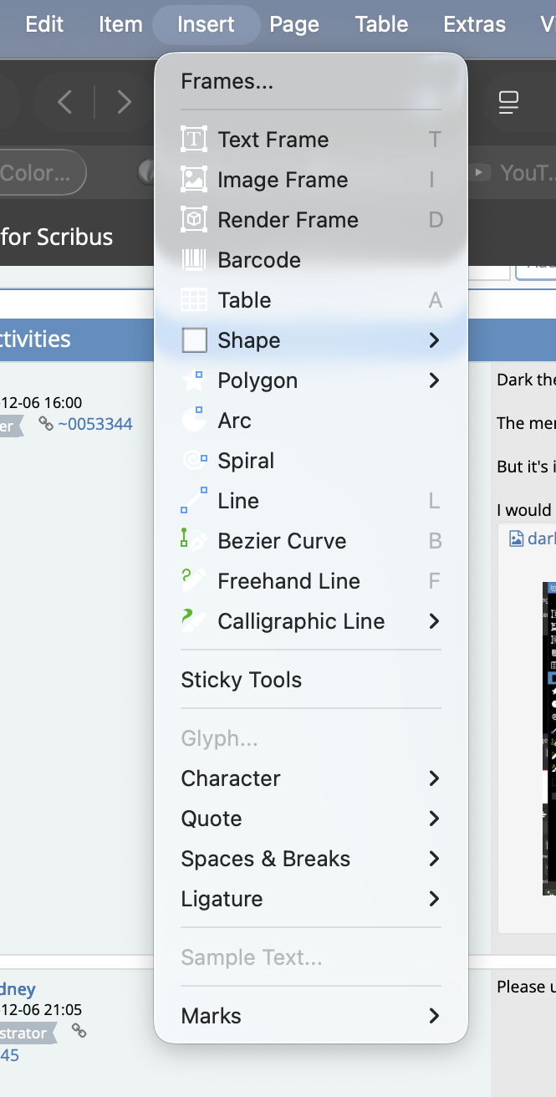Click the Table grid icon
The image size is (556, 1097).
click(194, 300)
